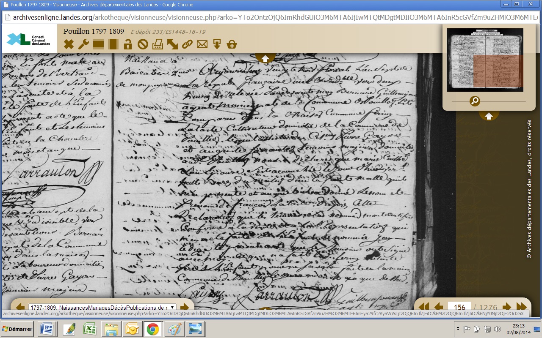Send page by email envelope icon

(x=202, y=44)
